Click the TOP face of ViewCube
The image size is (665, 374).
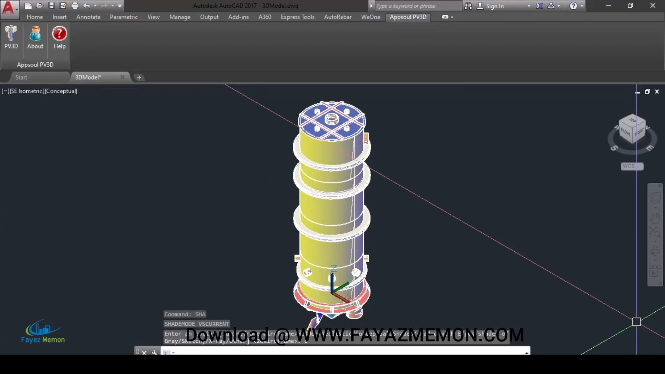click(633, 120)
